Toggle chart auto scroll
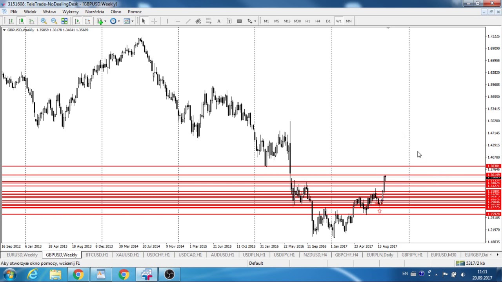The width and height of the screenshot is (502, 282). [x=77, y=21]
